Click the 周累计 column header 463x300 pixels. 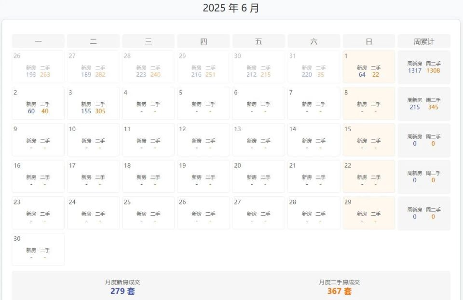click(x=424, y=41)
